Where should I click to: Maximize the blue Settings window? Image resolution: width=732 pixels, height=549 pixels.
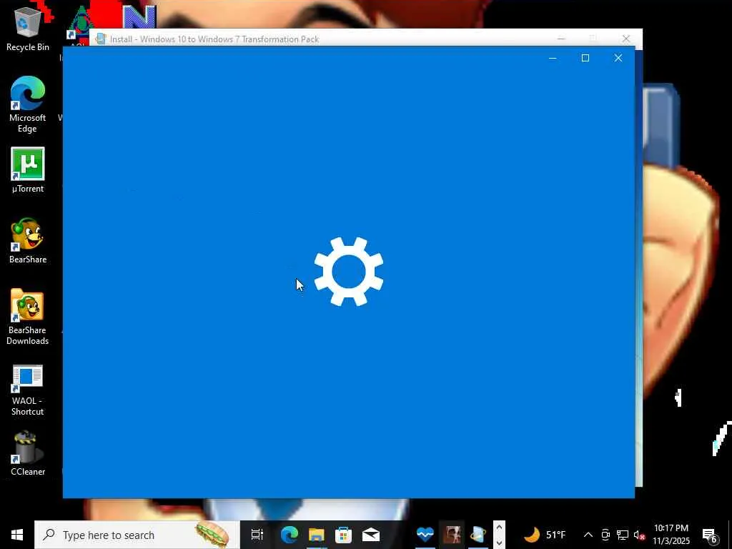coord(585,58)
